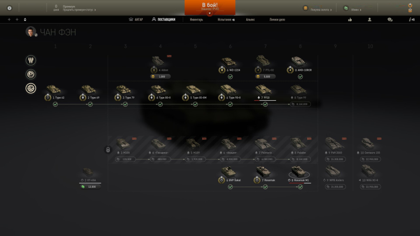Click the PTL-02 5,500 gold price

coord(265,77)
